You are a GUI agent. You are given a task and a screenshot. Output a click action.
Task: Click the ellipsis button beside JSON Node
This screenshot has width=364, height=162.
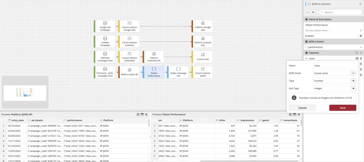pyautogui.click(x=353, y=73)
